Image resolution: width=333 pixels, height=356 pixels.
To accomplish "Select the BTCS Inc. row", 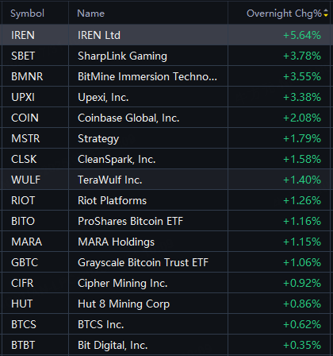I will point(166,324).
